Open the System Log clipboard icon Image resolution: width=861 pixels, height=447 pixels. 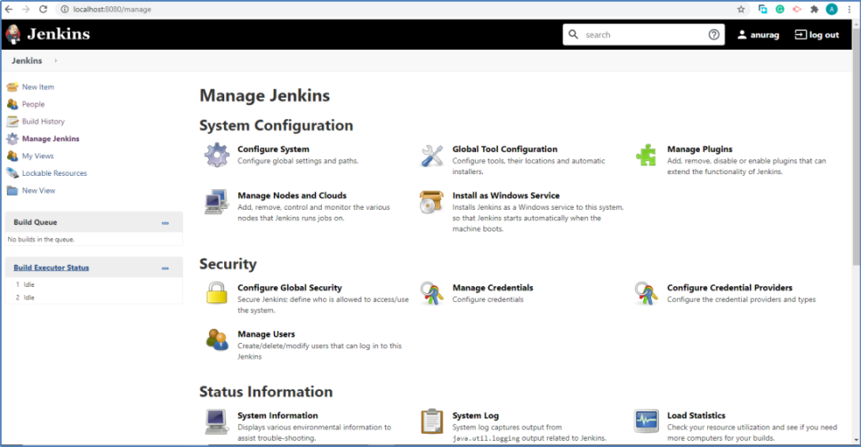click(x=432, y=420)
